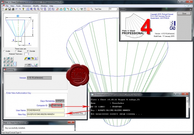Click the yellow ruler measure icon
The height and width of the screenshot is (135, 194).
click(26, 58)
